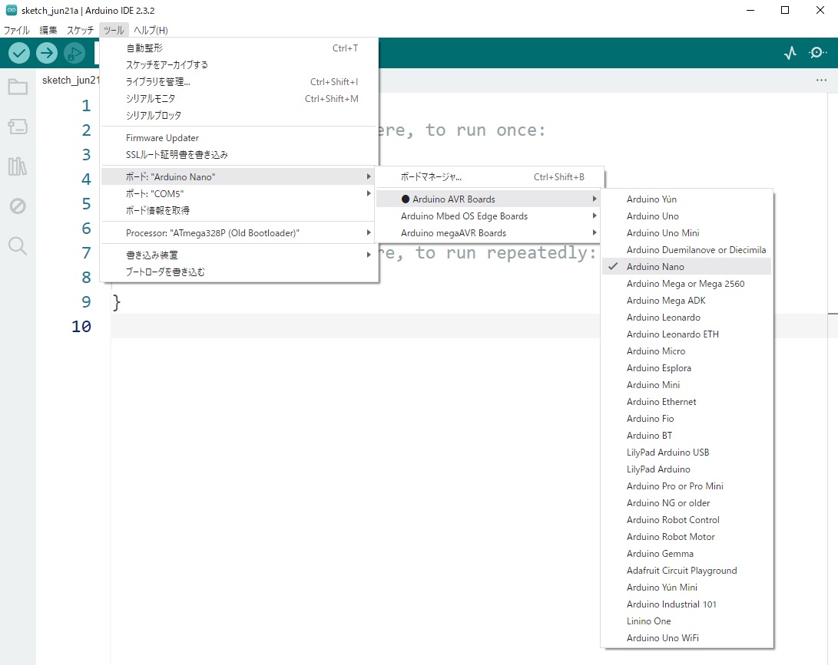Select Linino One board
838x665 pixels.
point(687,621)
